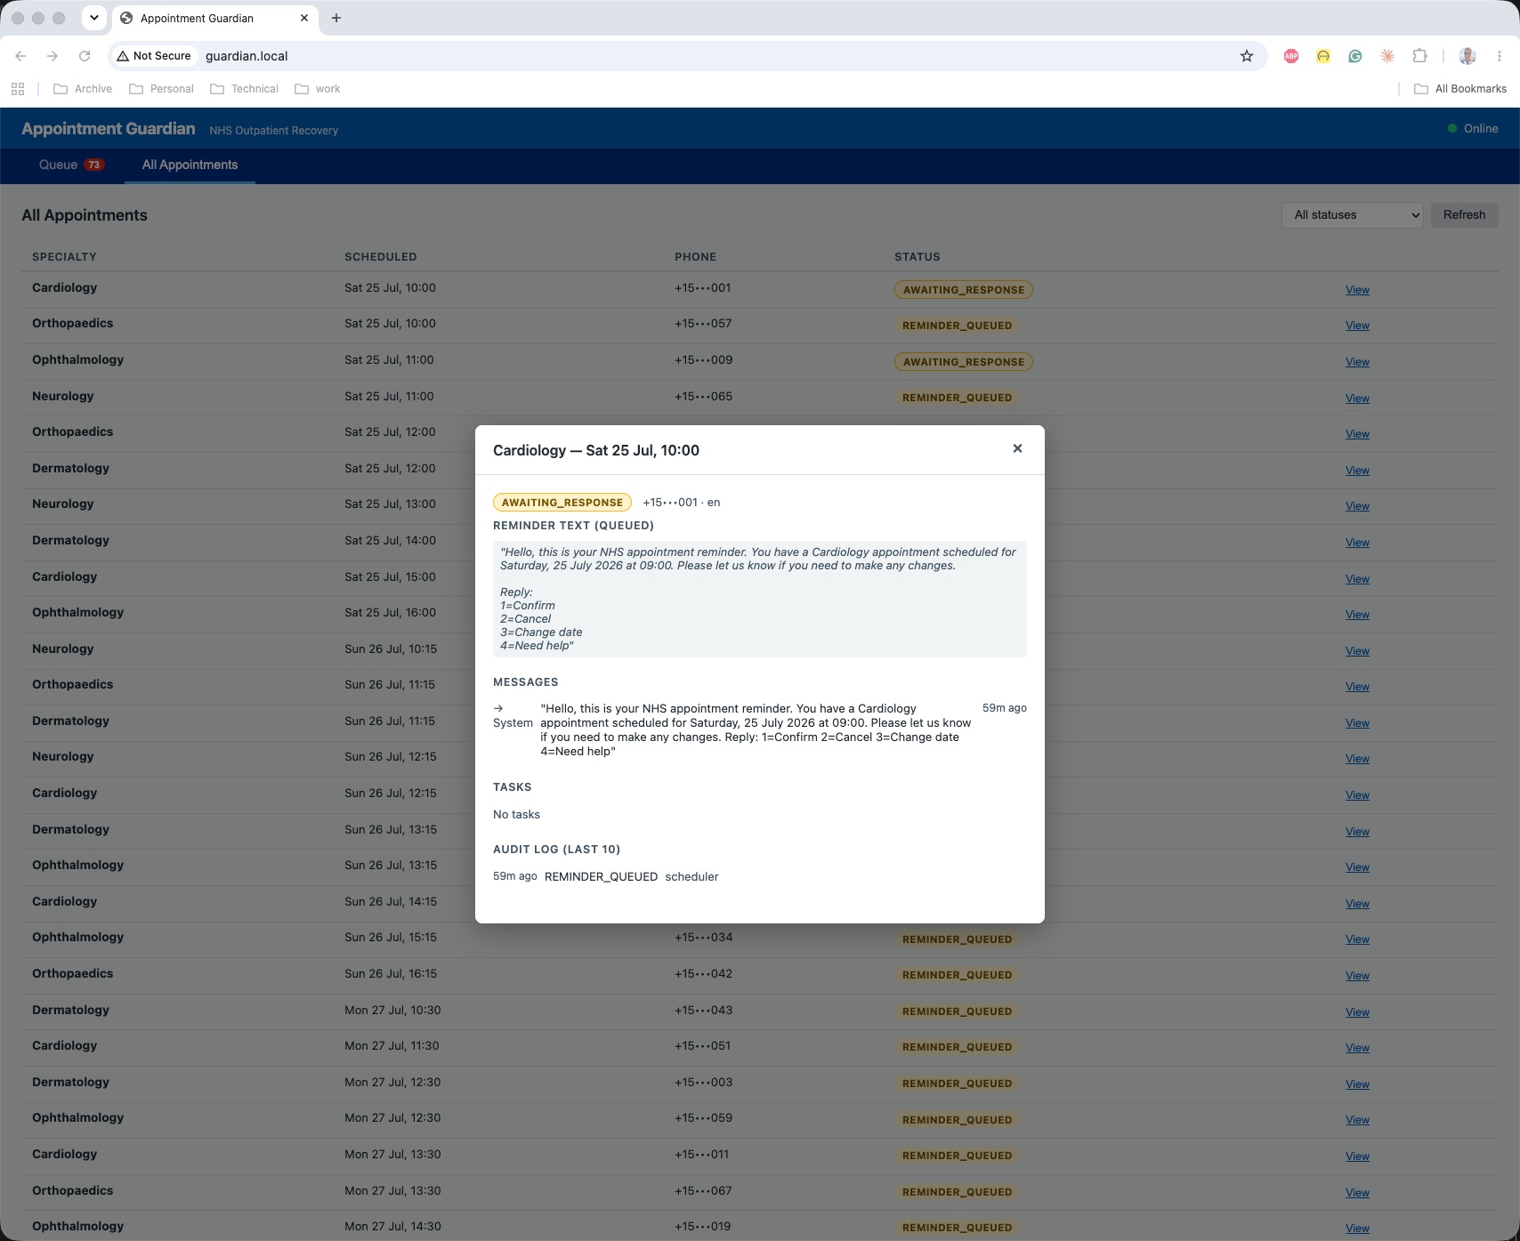The width and height of the screenshot is (1520, 1241).
Task: Open the Personal bookmarks folder
Action: click(x=161, y=89)
